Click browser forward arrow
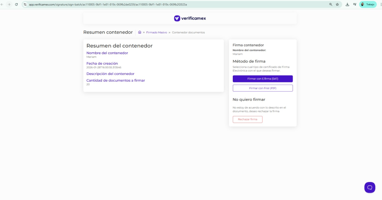This screenshot has height=200, width=382. coord(9,4)
